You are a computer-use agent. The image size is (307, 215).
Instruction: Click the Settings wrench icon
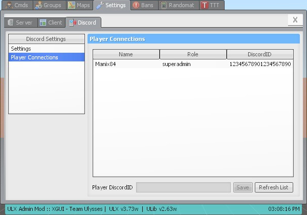click(x=100, y=5)
